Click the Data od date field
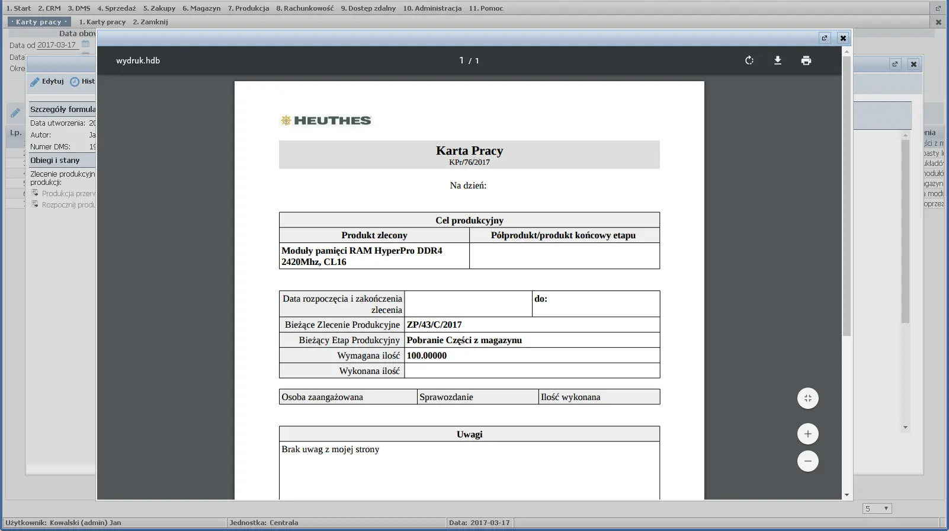This screenshot has width=949, height=531. pos(57,45)
